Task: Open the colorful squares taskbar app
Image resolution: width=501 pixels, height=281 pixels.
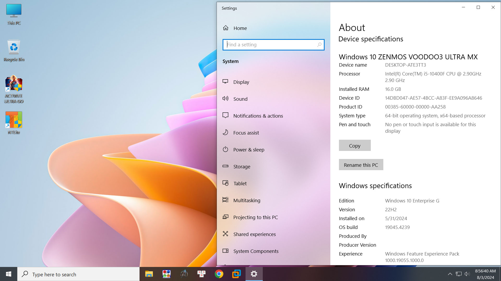Action: point(166,274)
